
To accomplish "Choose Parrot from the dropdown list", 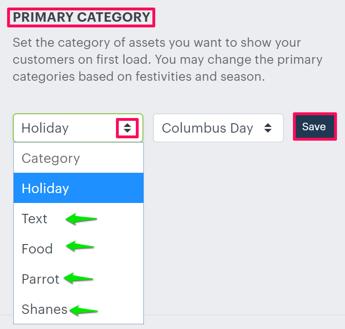I will [40, 279].
